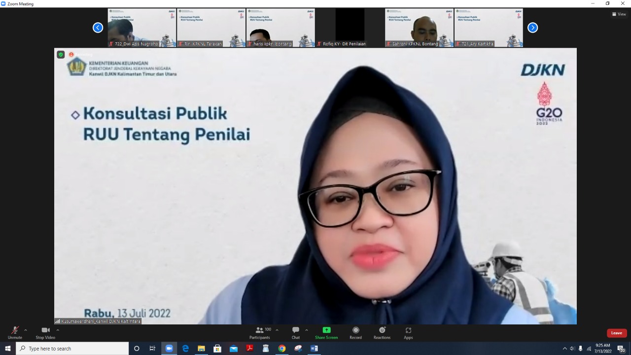Click the green encryption shield icon

coord(61,54)
